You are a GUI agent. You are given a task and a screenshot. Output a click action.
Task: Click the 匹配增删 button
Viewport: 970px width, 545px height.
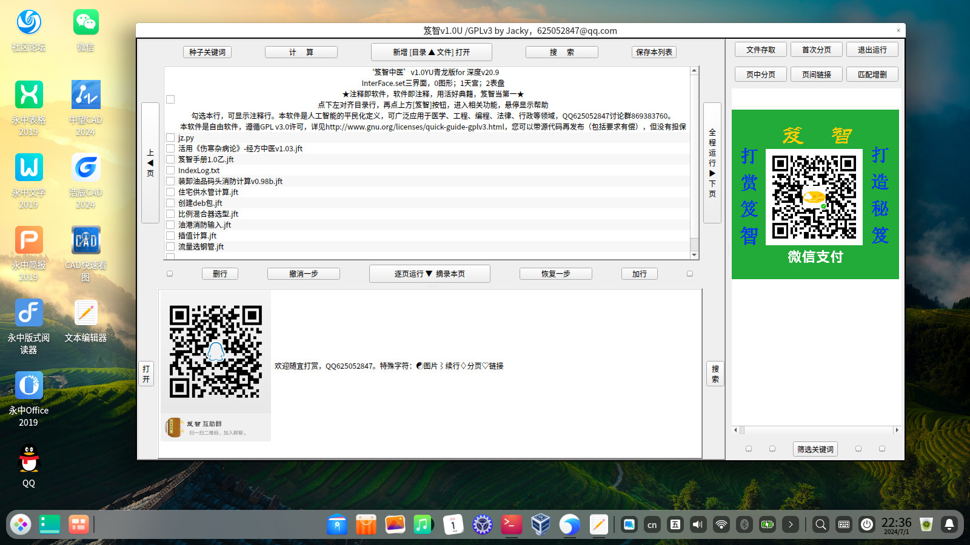pos(872,74)
